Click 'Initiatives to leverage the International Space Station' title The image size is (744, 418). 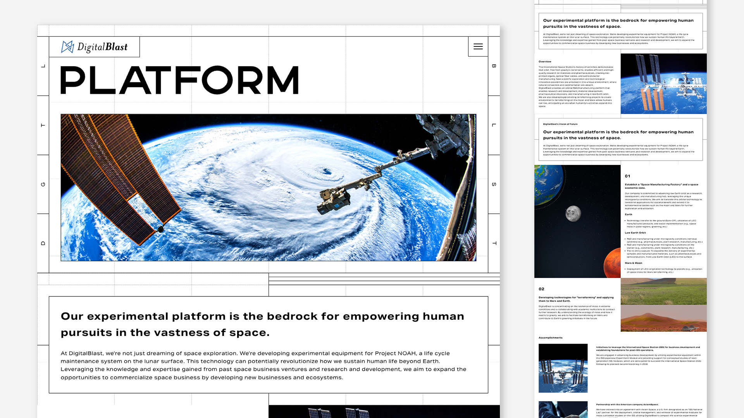[648, 349]
